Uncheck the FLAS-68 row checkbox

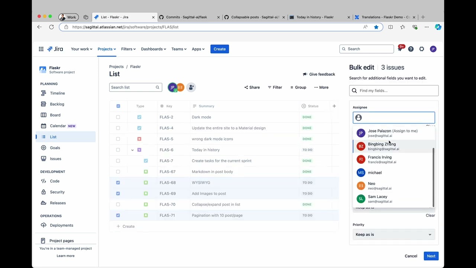[118, 182]
